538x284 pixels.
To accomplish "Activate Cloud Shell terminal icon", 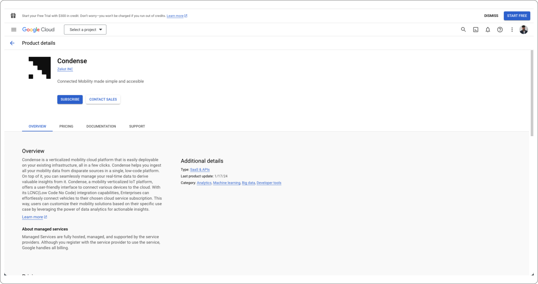I will coord(476,30).
